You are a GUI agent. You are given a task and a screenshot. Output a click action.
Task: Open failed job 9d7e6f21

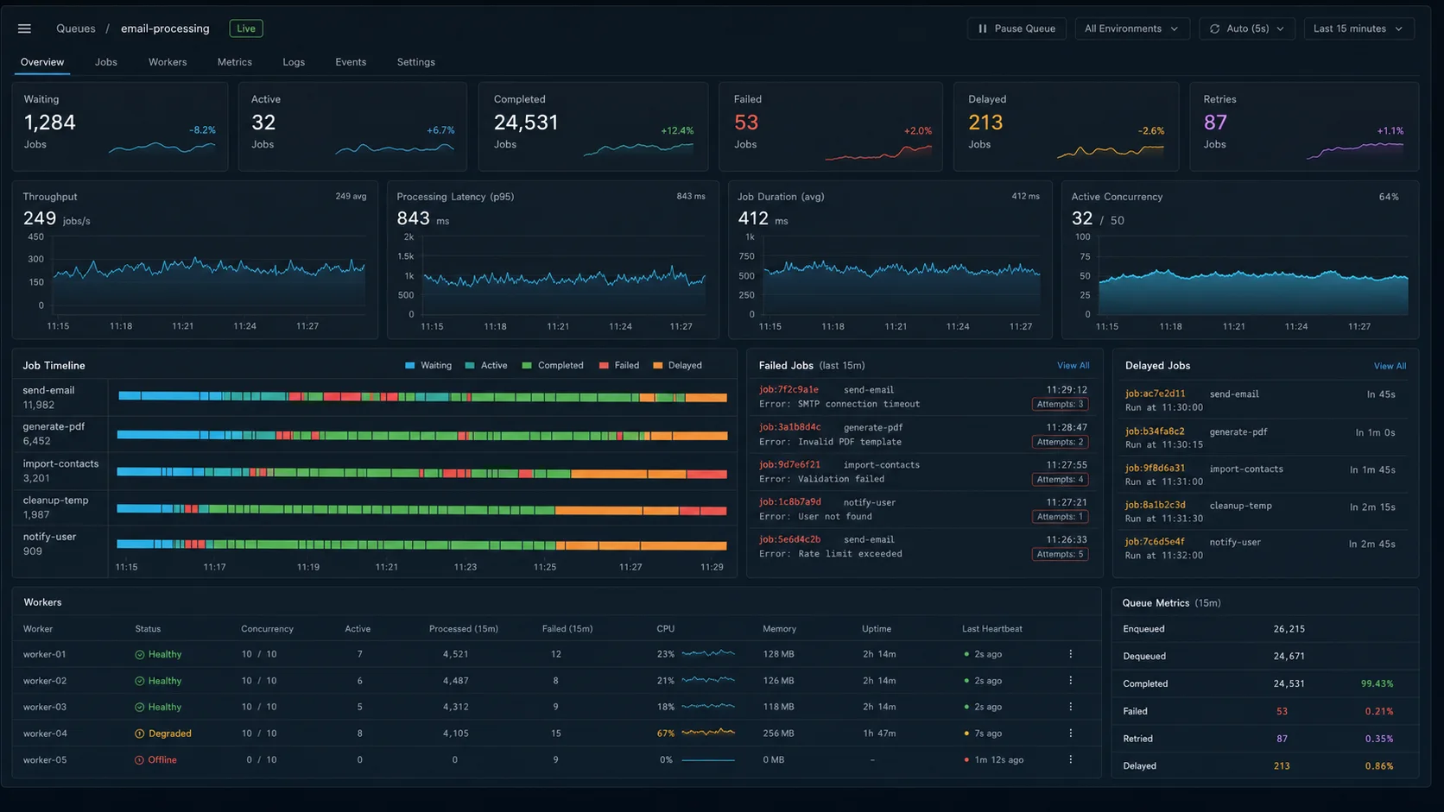789,464
